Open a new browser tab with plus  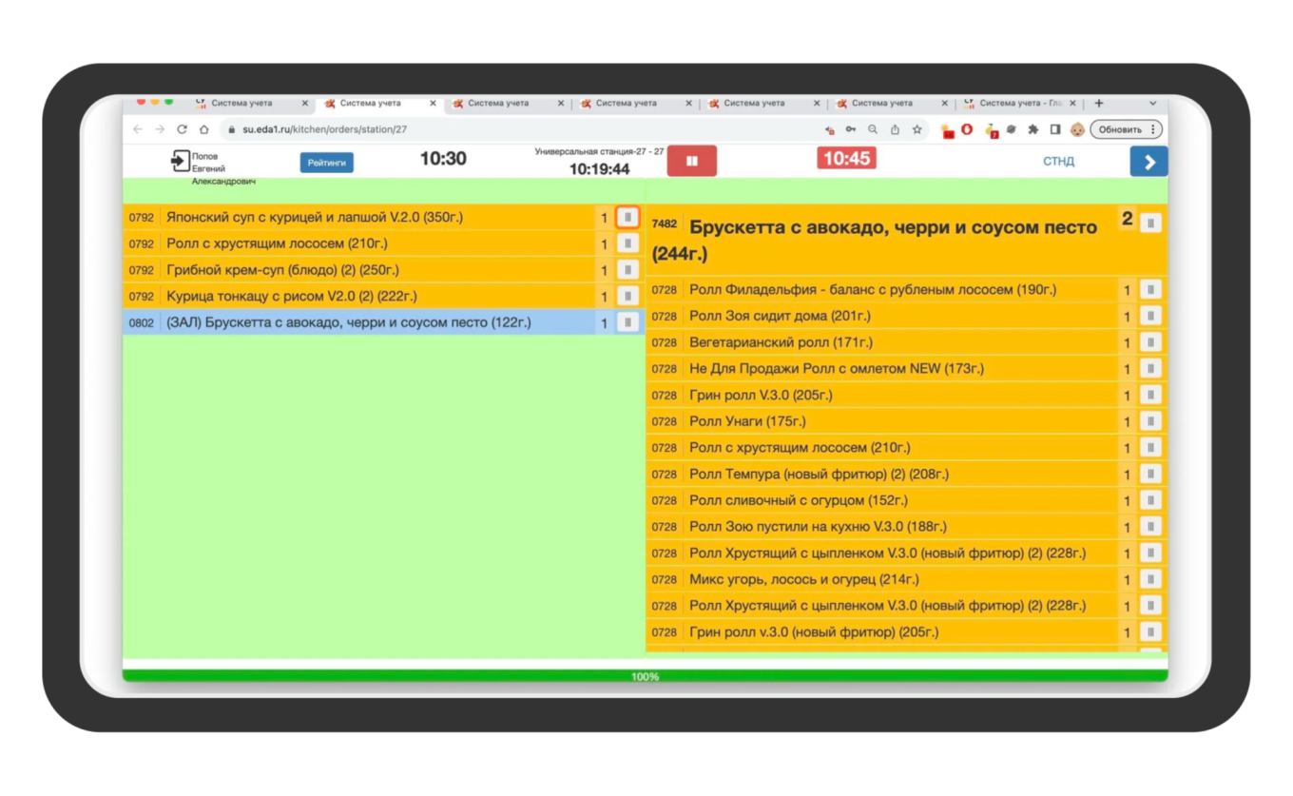(x=1099, y=103)
